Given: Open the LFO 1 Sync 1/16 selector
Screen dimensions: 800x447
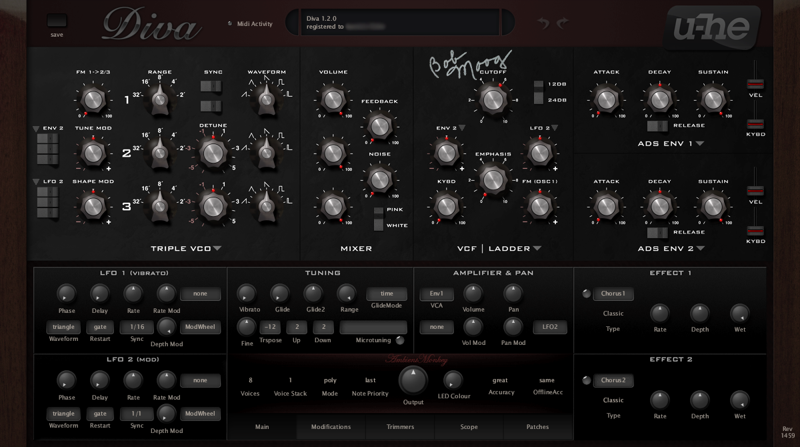Looking at the screenshot, I should 137,327.
